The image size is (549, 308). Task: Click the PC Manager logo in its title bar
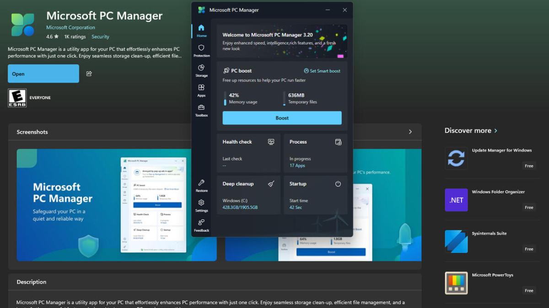point(201,10)
